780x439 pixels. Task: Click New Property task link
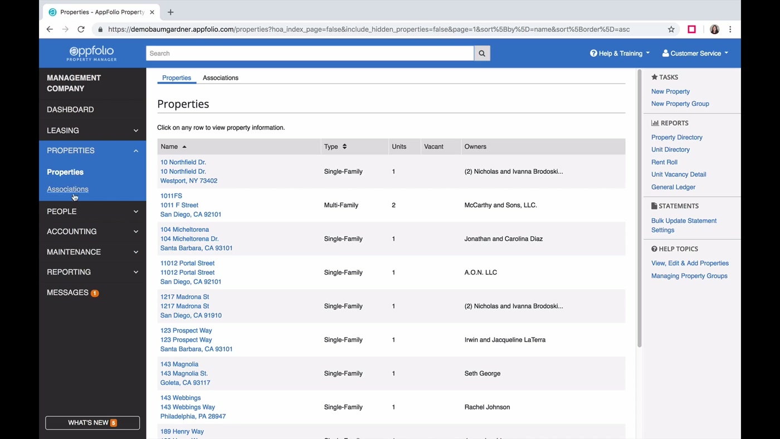670,91
